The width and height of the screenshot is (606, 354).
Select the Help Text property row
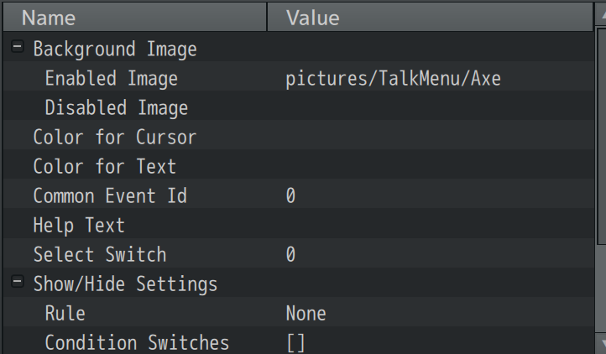coord(79,226)
